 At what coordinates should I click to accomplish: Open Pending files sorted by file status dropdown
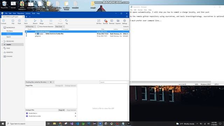click(37, 82)
